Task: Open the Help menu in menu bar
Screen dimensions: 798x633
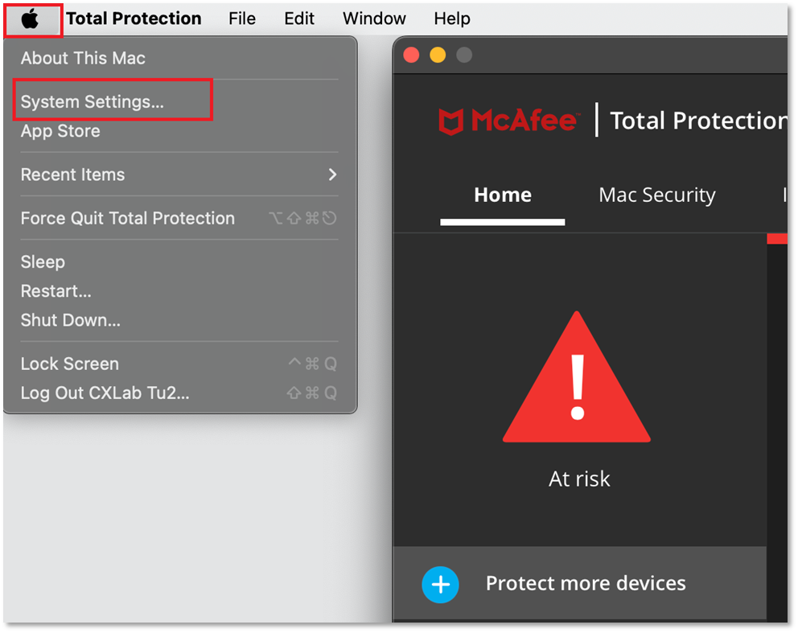Action: (451, 18)
